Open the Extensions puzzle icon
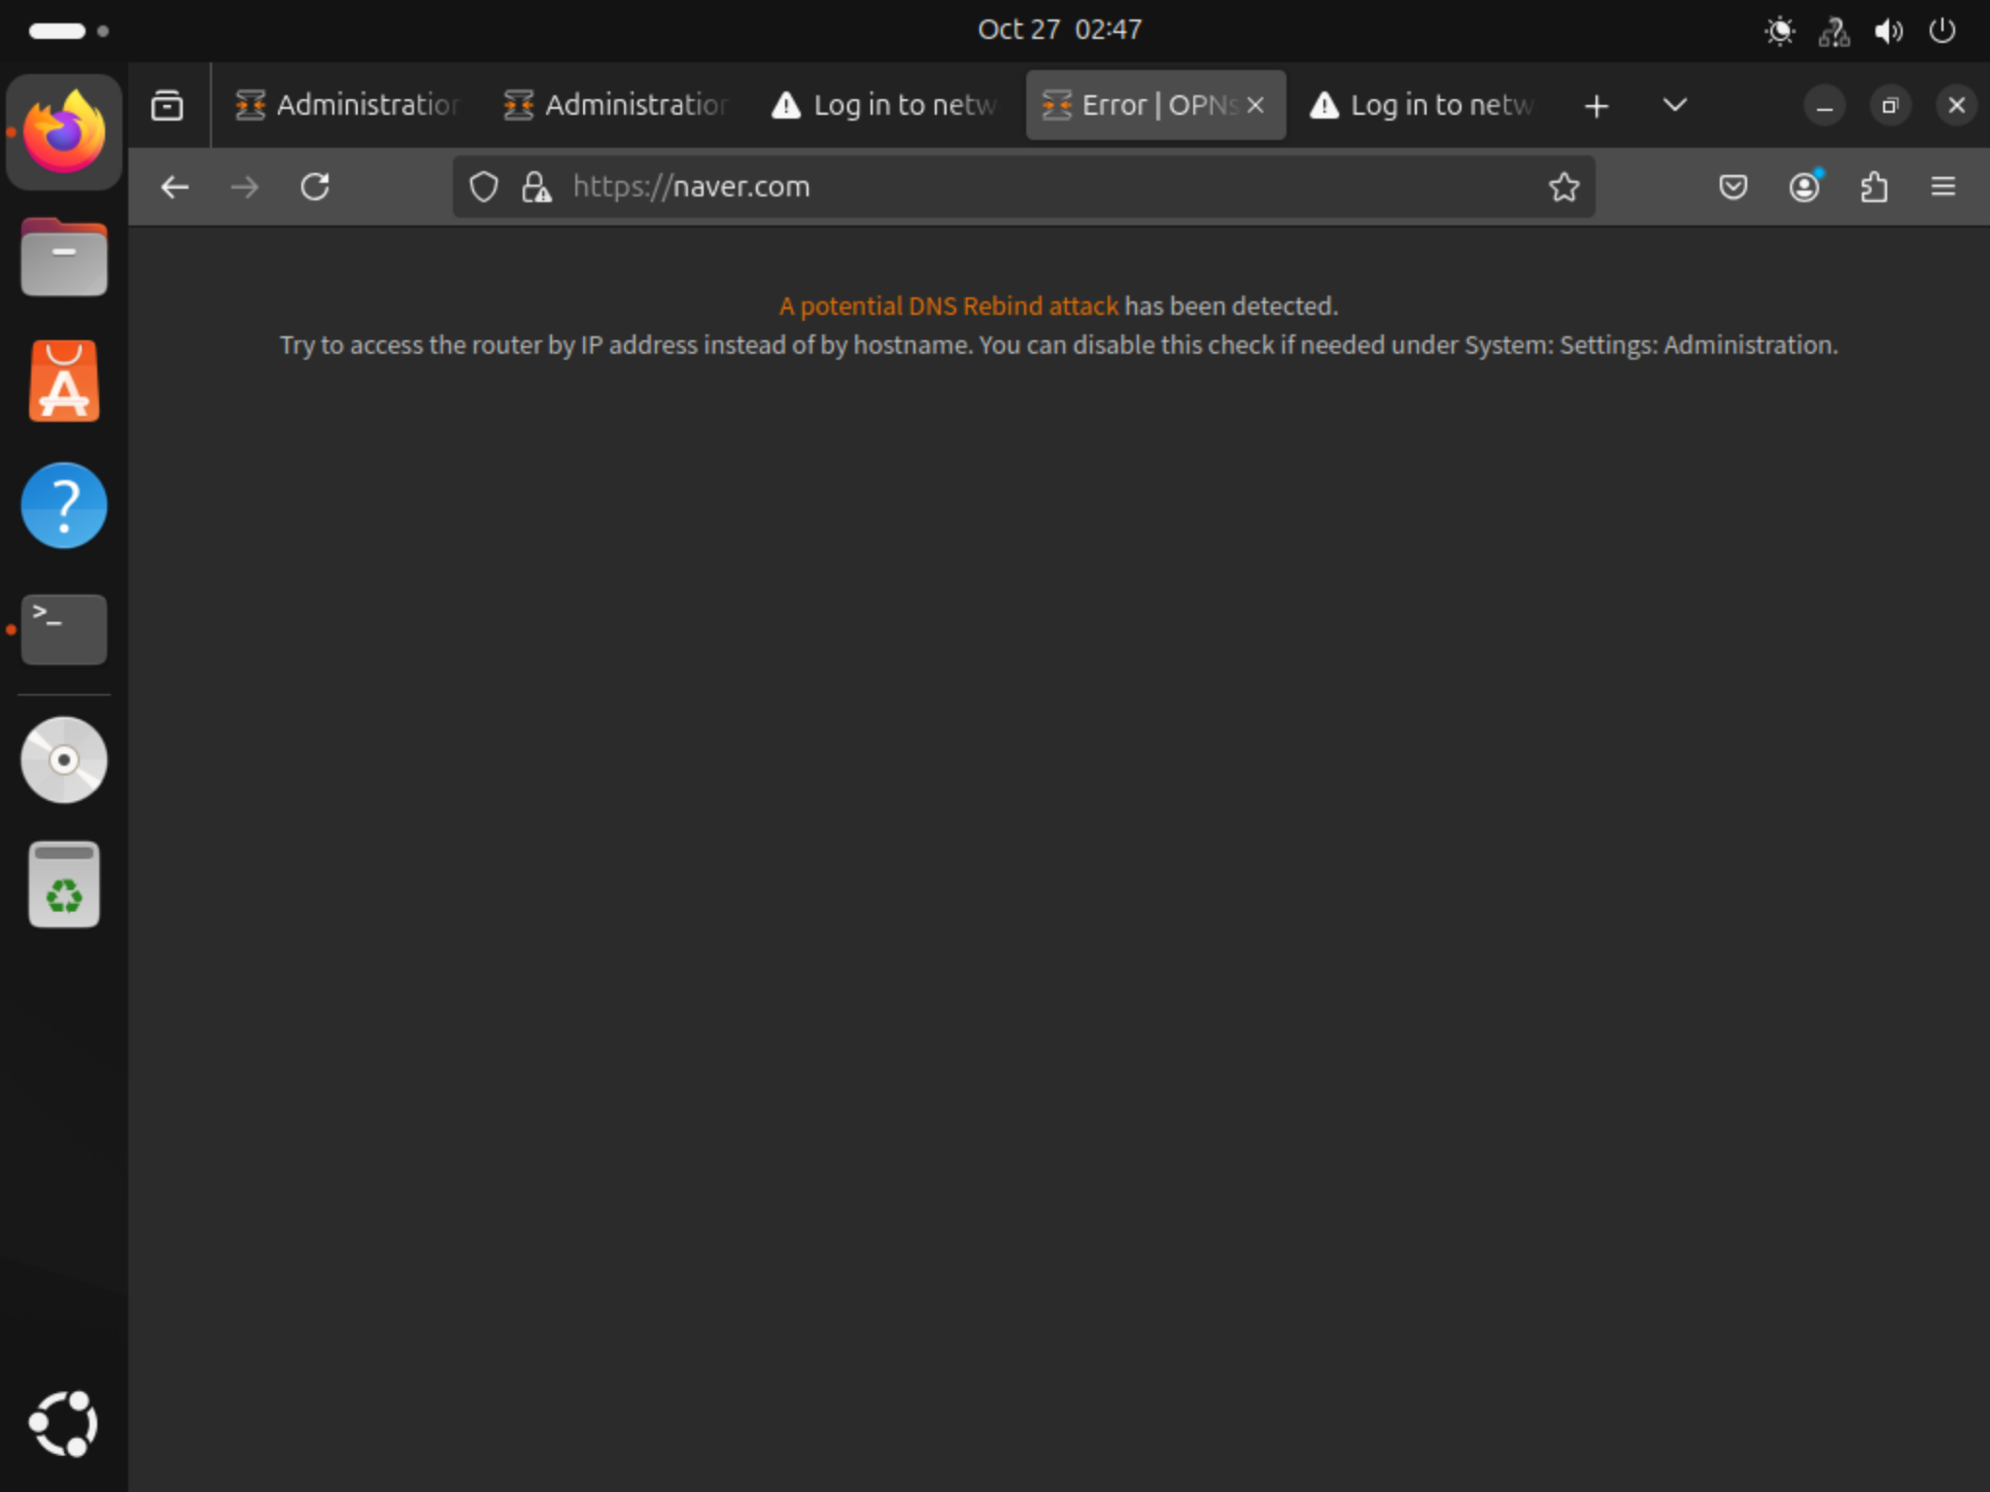Image resolution: width=1990 pixels, height=1492 pixels. click(1874, 187)
